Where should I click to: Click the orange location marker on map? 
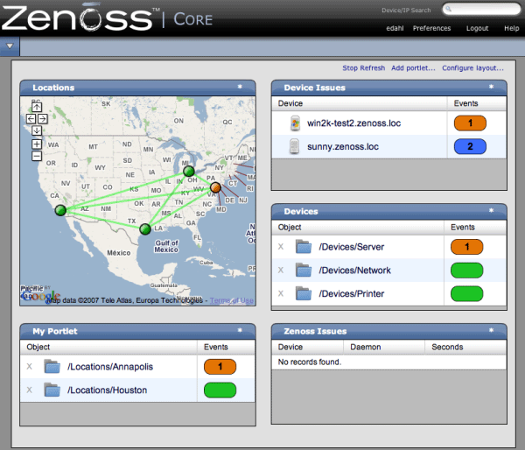pos(215,186)
